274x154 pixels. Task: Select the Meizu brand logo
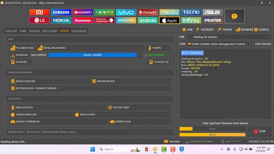click(x=170, y=12)
